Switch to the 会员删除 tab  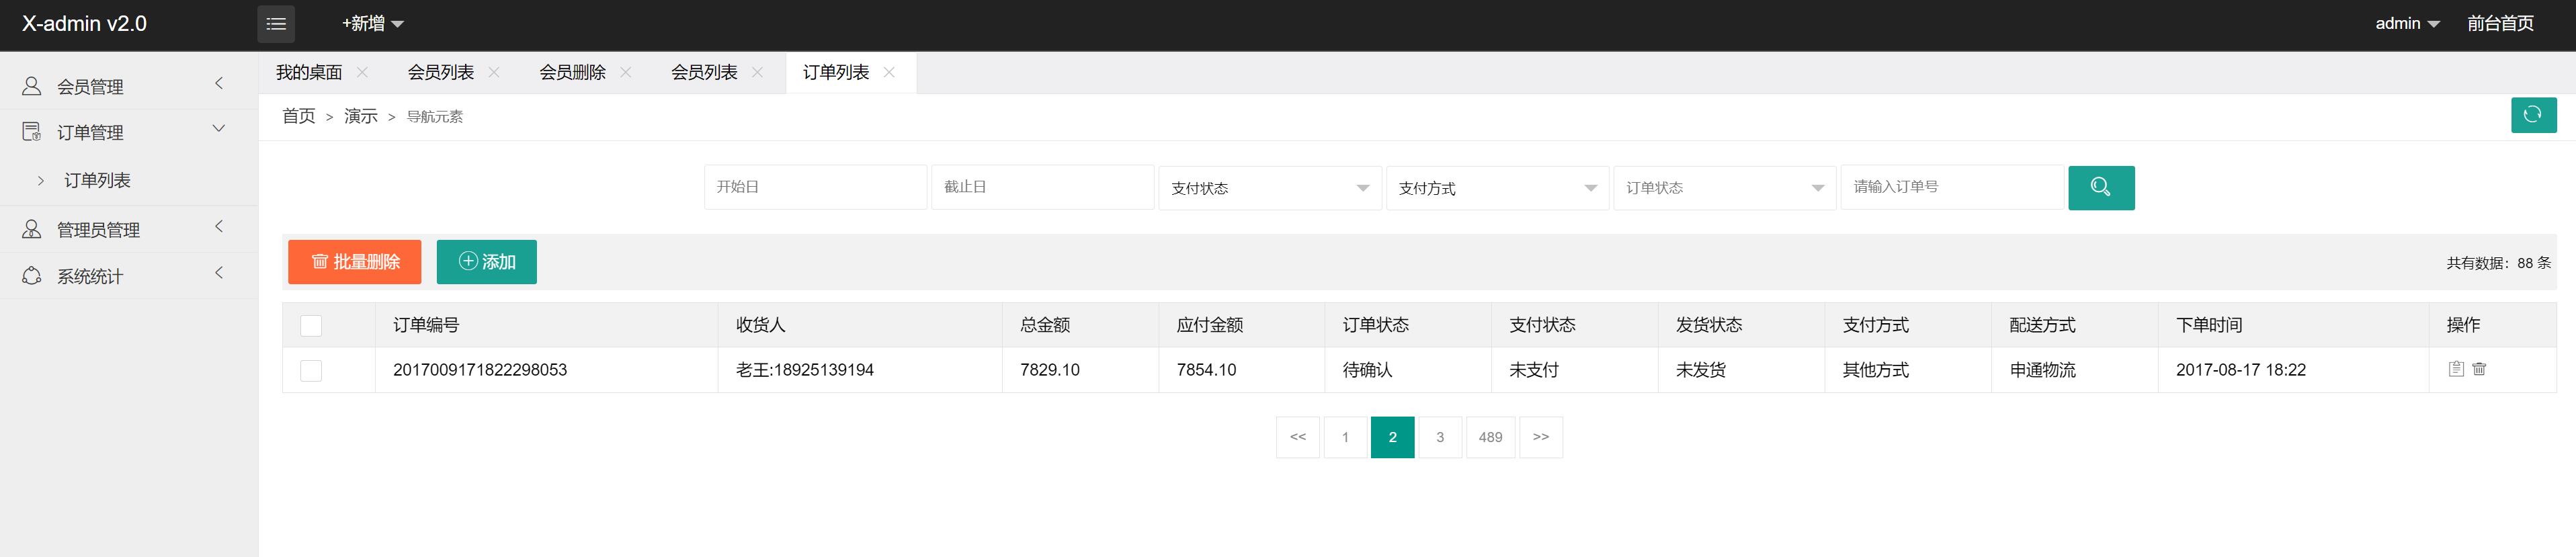pyautogui.click(x=572, y=72)
